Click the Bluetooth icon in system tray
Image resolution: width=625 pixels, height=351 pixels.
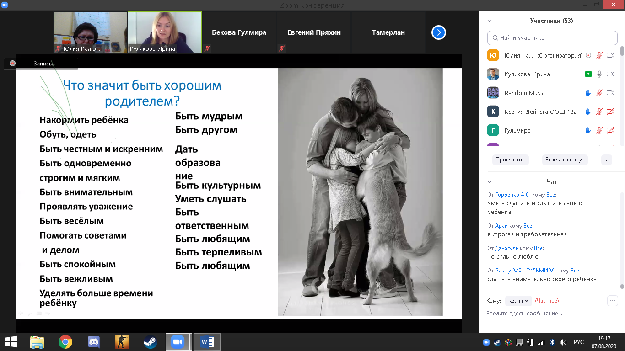(x=552, y=342)
